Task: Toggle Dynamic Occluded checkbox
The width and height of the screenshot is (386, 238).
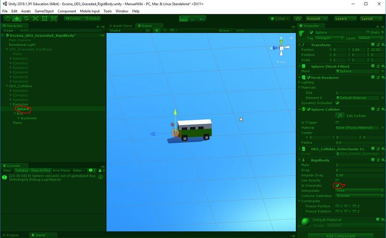Action: (x=337, y=103)
